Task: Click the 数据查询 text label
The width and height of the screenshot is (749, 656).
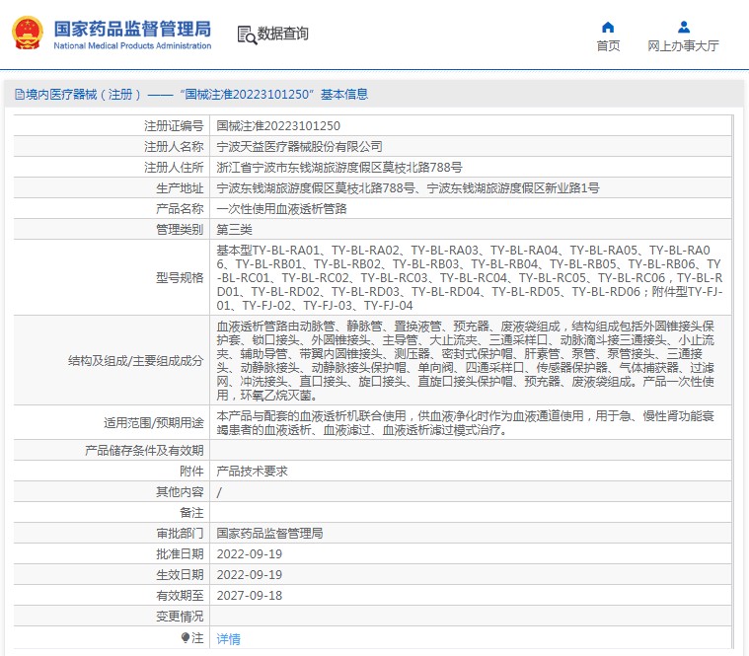Action: (283, 35)
